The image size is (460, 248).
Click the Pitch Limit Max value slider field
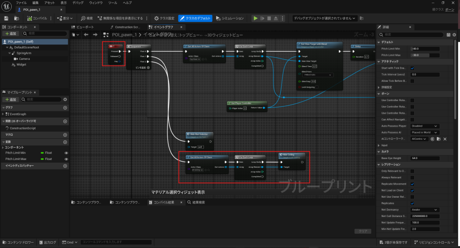click(426, 55)
